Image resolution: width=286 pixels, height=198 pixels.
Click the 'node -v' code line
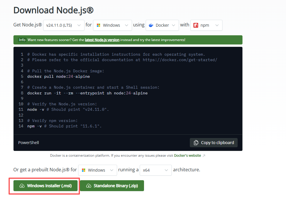(x=68, y=110)
